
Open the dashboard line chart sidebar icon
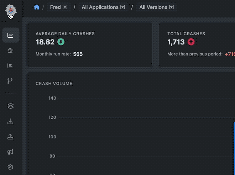tap(10, 35)
